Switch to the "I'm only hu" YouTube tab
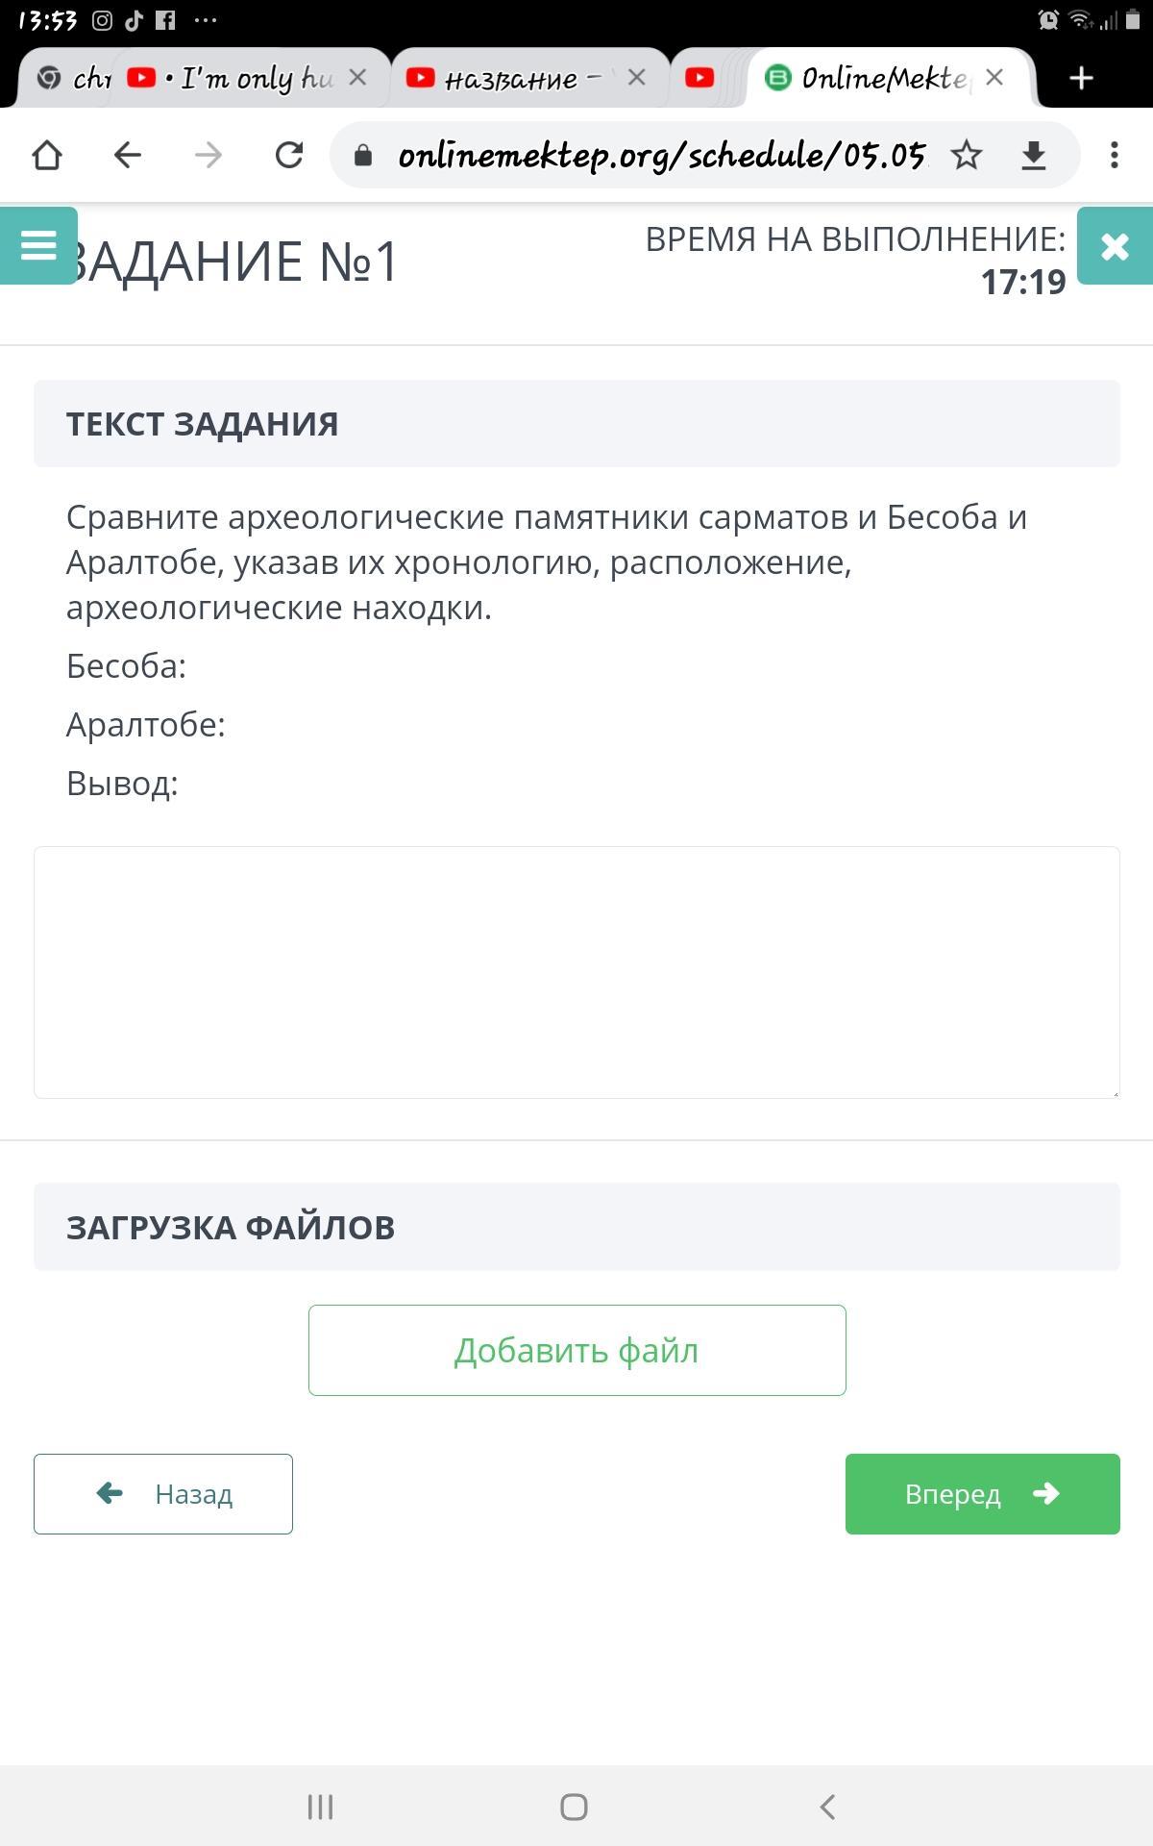 250,78
